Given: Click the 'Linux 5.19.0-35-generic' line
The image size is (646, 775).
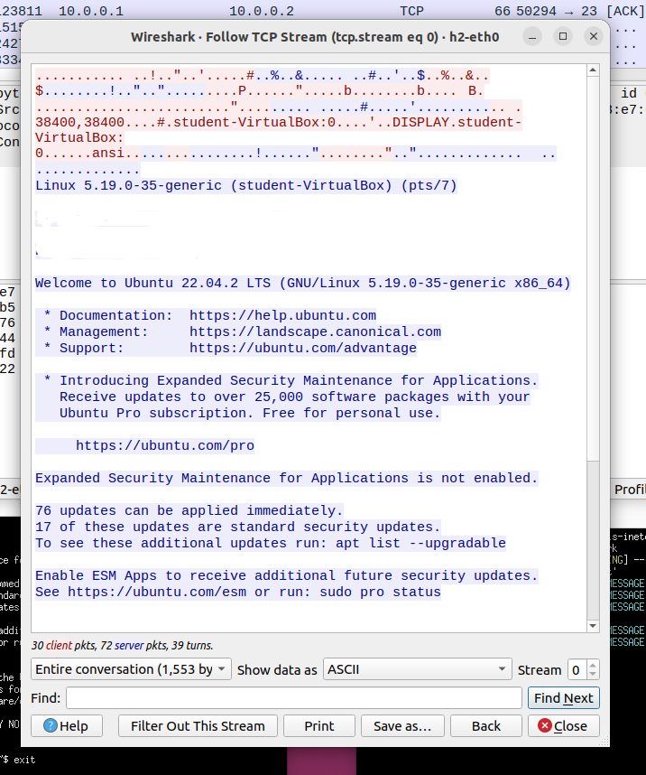Looking at the screenshot, I should point(246,185).
